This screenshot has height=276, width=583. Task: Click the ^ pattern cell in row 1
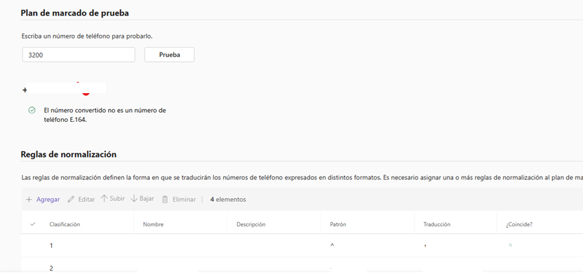click(332, 246)
